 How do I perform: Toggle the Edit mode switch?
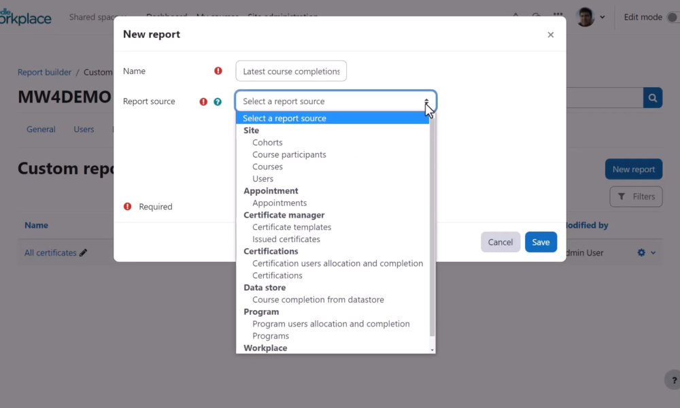pyautogui.click(x=672, y=17)
